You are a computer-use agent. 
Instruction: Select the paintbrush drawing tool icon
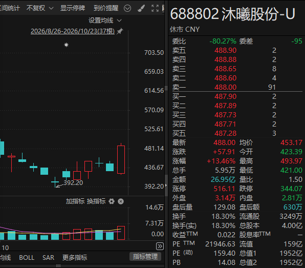pos(141,8)
